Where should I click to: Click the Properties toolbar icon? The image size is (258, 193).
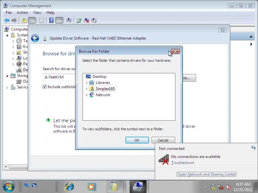(x=41, y=21)
